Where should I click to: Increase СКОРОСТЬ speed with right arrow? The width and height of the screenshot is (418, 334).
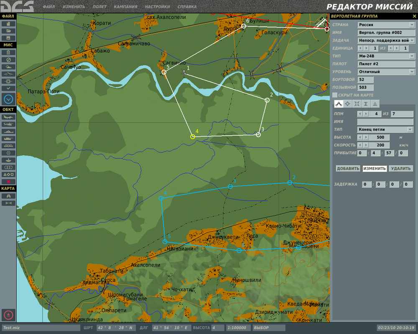[x=366, y=145]
